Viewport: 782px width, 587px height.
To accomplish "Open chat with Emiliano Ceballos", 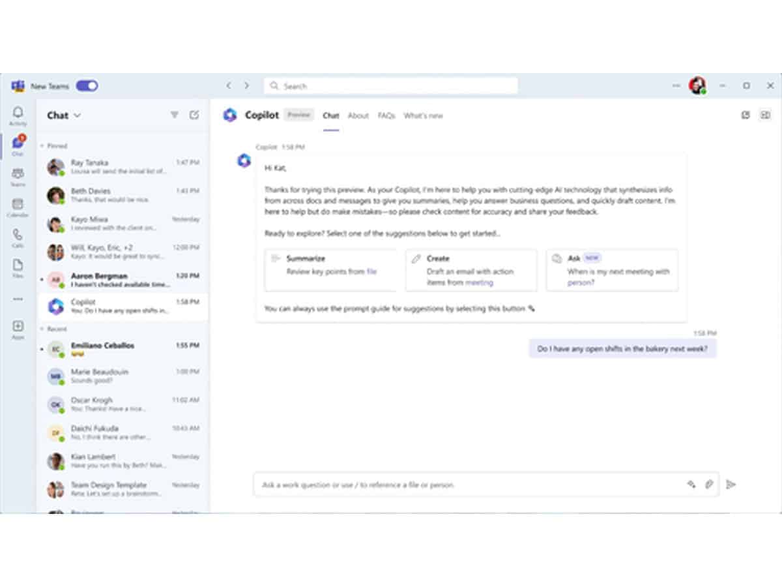I will click(x=123, y=350).
